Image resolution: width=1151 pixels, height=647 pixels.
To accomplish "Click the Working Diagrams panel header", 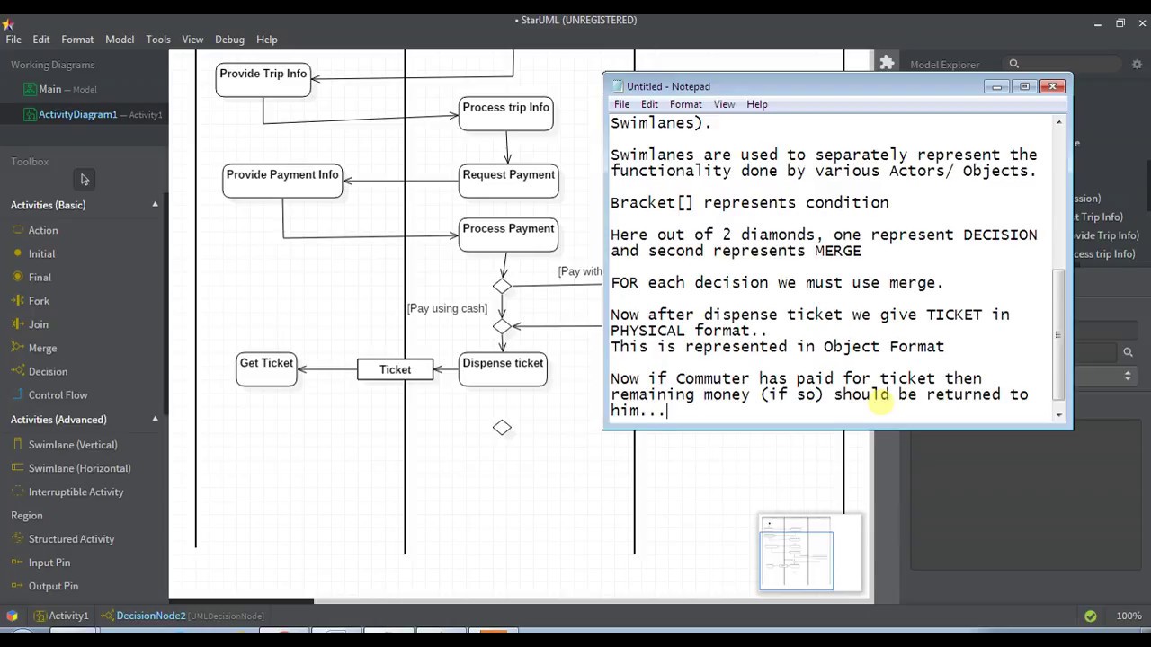I will click(52, 65).
